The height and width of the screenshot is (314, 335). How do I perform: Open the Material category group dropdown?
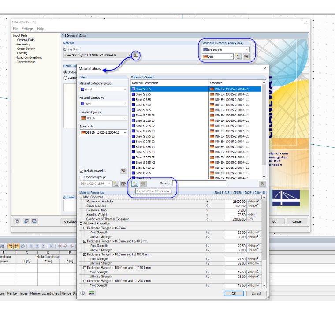125,90
